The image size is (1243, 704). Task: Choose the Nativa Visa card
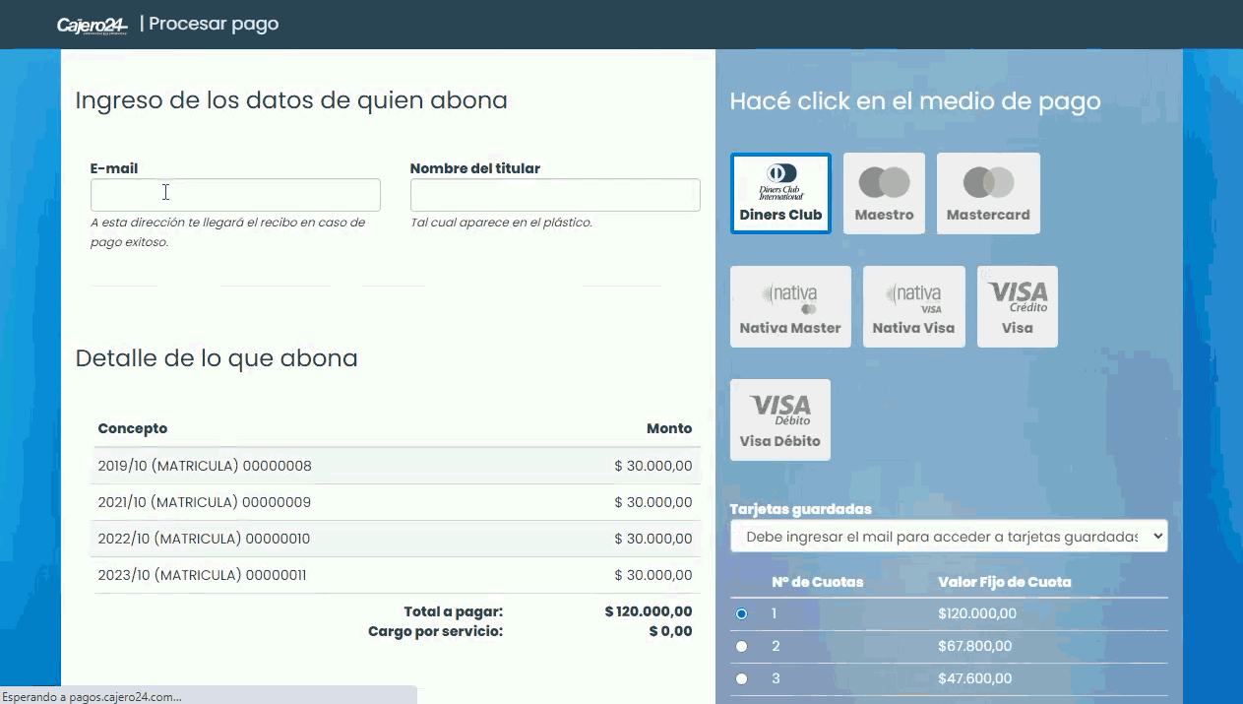[x=913, y=306]
